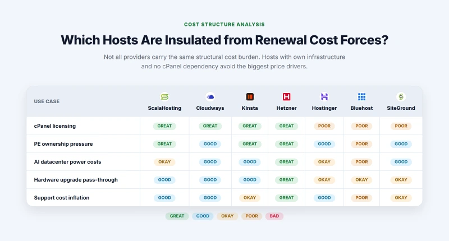
Task: Click Cloudways' Hardware upgrade GOOD badge
Action: pyautogui.click(x=210, y=180)
